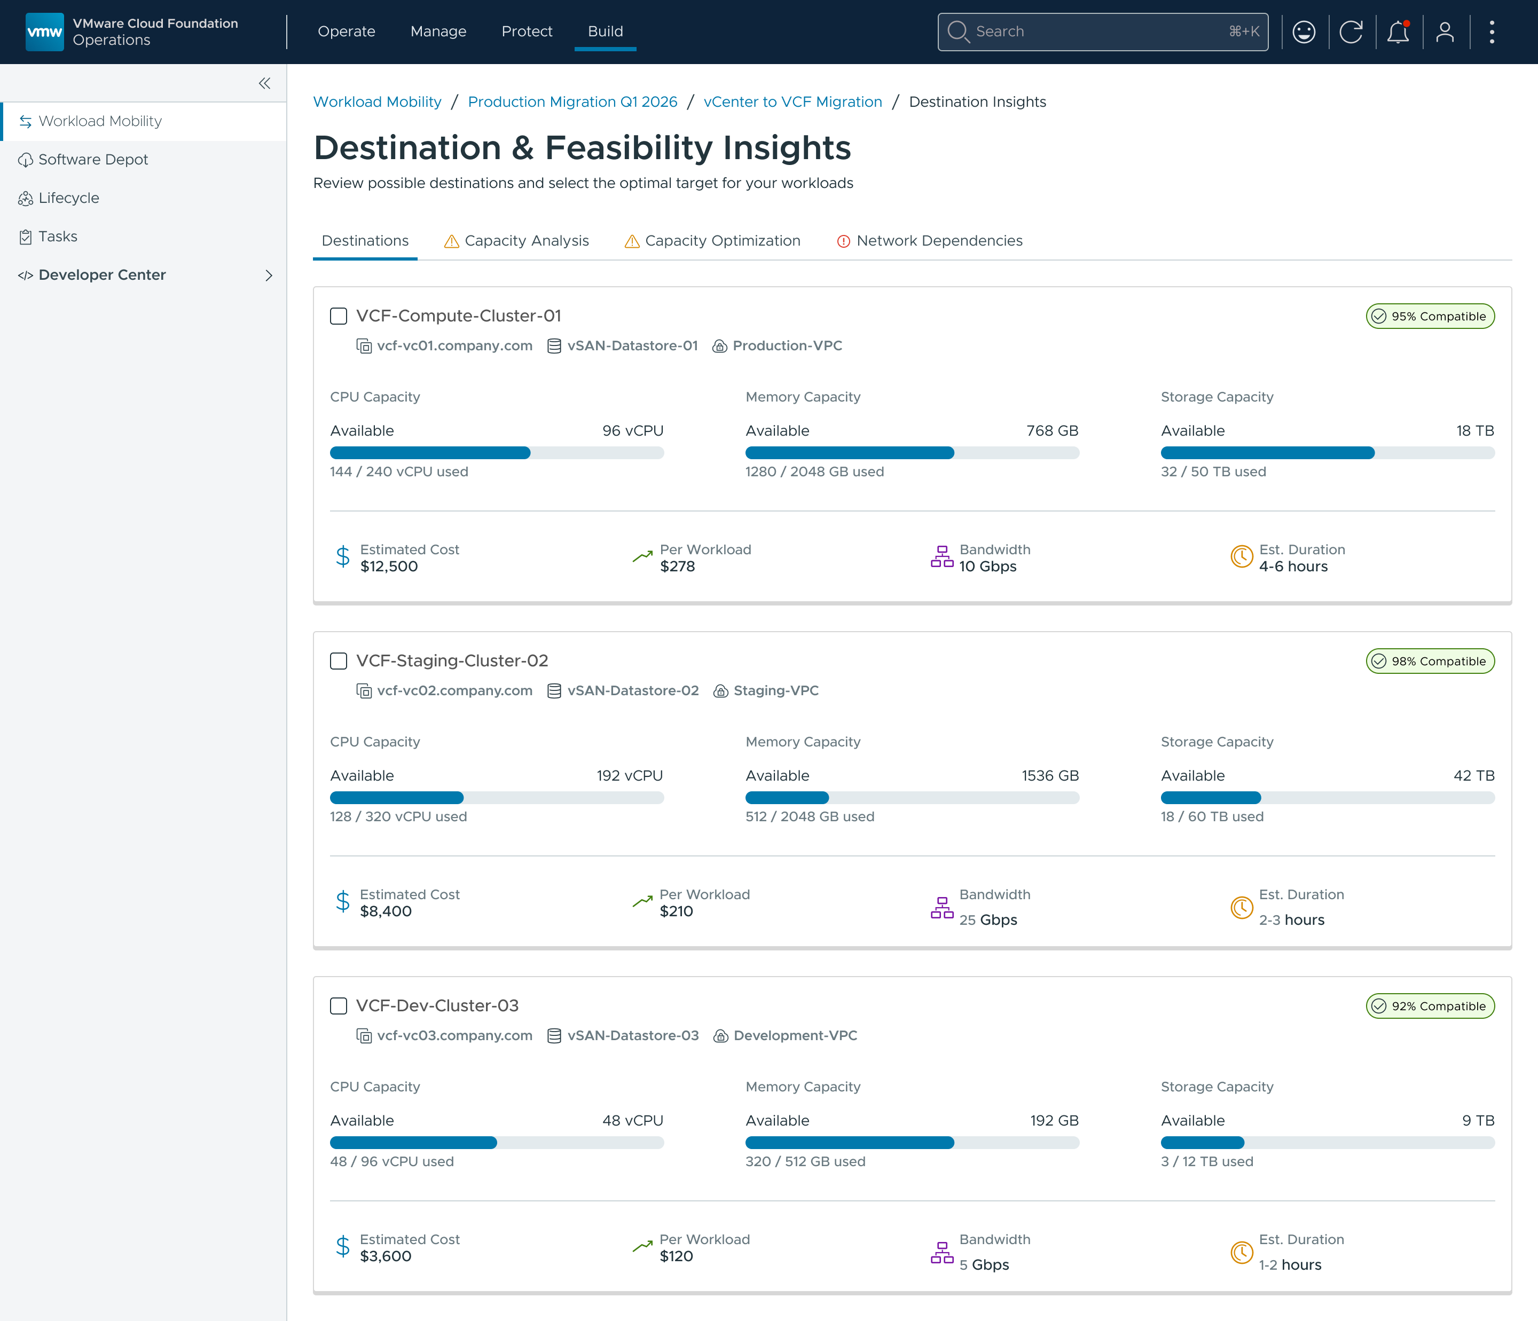Click the Tasks clipboard icon
Image resolution: width=1538 pixels, height=1321 pixels.
(26, 237)
